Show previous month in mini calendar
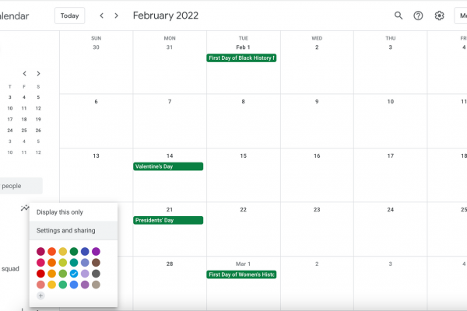The image size is (467, 311). [x=25, y=74]
